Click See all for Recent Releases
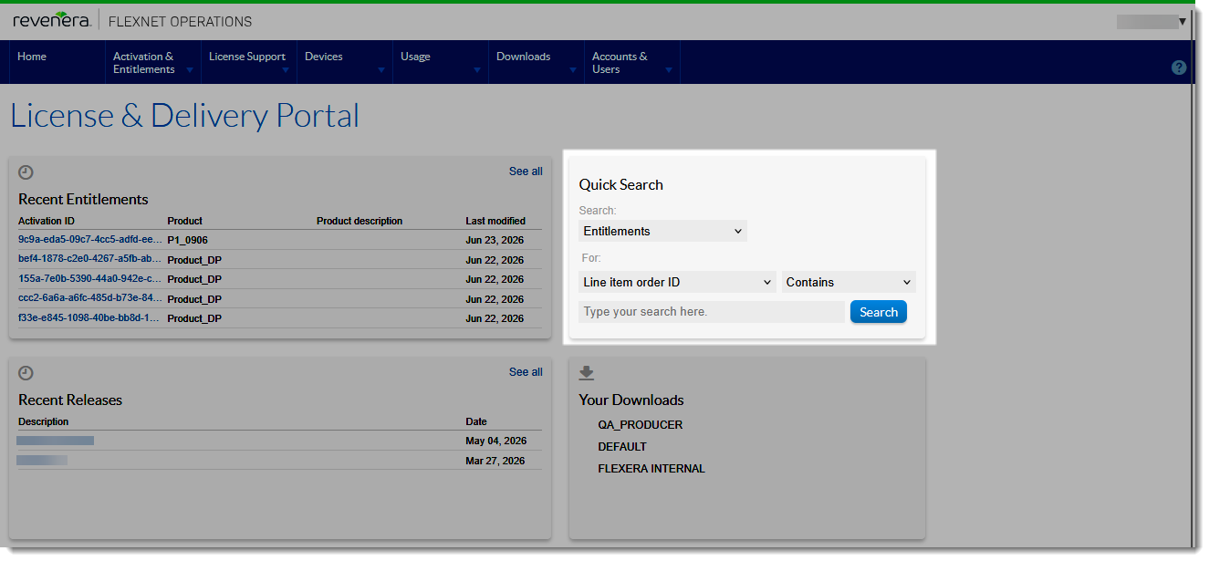 pyautogui.click(x=526, y=372)
